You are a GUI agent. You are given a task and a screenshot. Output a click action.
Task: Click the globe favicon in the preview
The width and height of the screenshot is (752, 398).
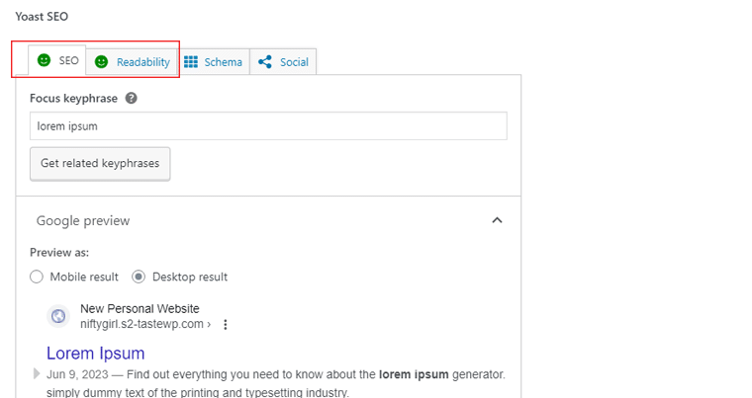58,316
